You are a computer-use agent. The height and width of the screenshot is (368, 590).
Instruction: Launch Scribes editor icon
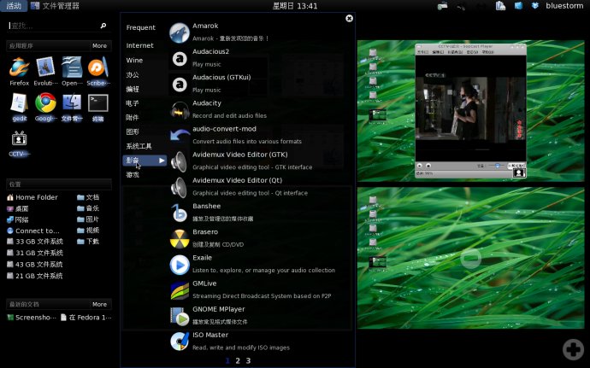(x=98, y=72)
